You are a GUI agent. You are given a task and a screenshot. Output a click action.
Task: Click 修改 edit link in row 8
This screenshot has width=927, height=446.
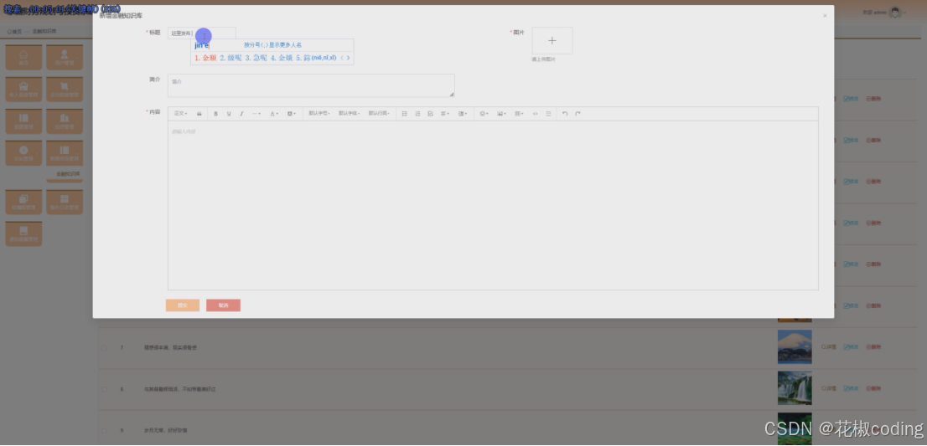pos(851,389)
